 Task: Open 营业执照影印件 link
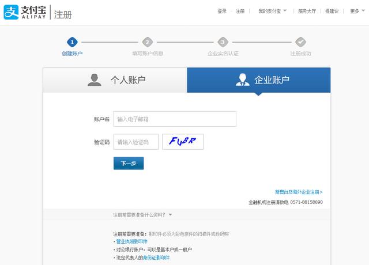click(x=132, y=241)
